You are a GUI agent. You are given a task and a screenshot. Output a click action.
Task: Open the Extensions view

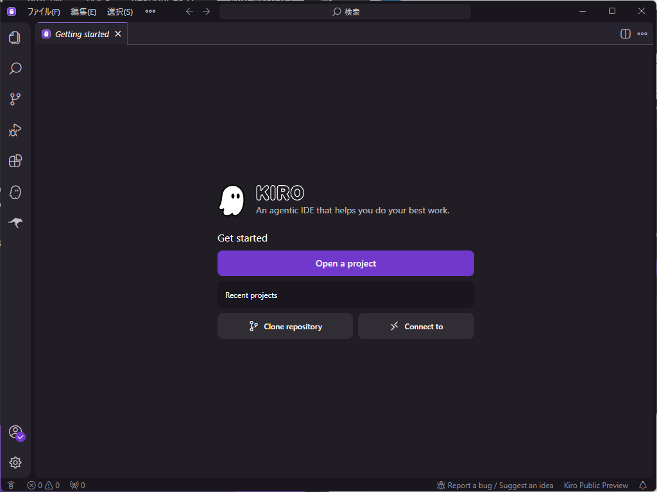click(15, 161)
